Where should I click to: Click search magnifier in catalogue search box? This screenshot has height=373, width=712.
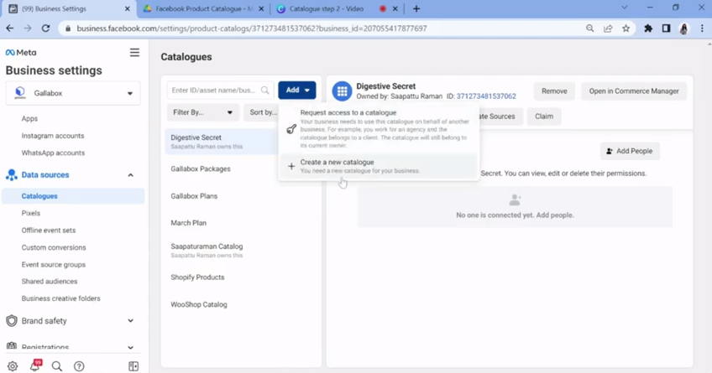point(264,91)
